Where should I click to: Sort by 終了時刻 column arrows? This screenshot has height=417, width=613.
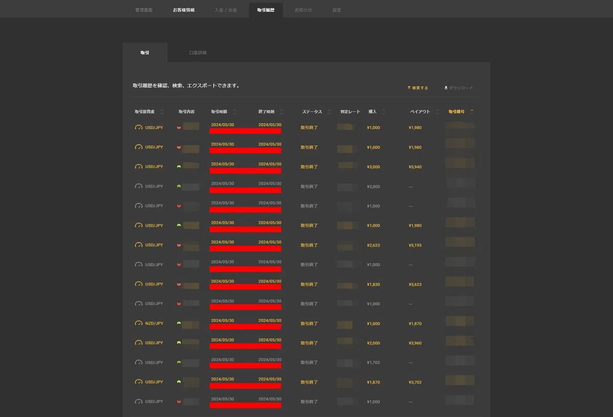tap(281, 112)
